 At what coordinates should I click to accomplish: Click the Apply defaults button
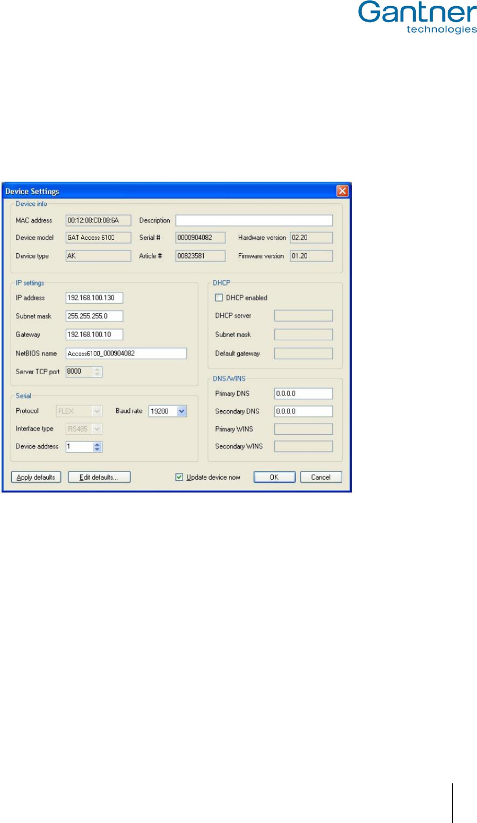tap(36, 477)
